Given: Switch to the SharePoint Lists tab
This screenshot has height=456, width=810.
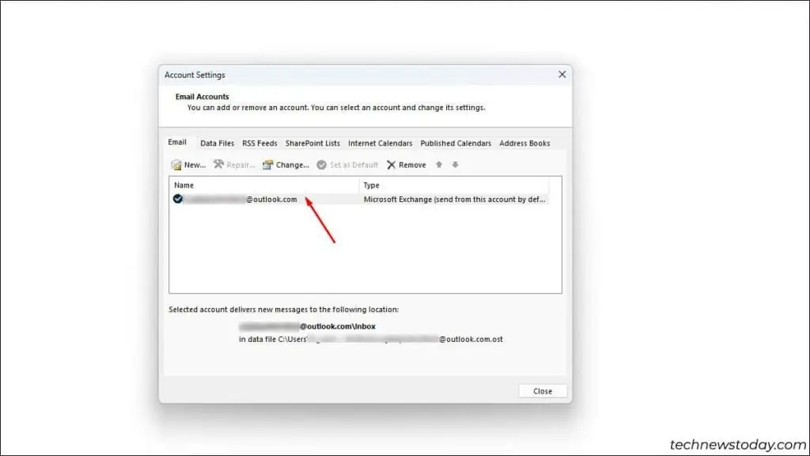Looking at the screenshot, I should (312, 143).
